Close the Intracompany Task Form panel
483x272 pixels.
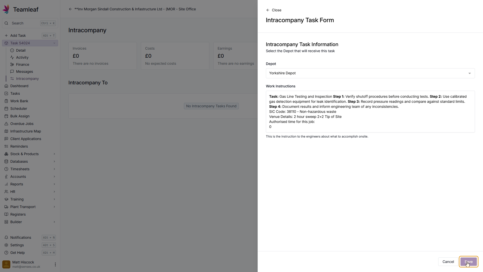point(274,10)
